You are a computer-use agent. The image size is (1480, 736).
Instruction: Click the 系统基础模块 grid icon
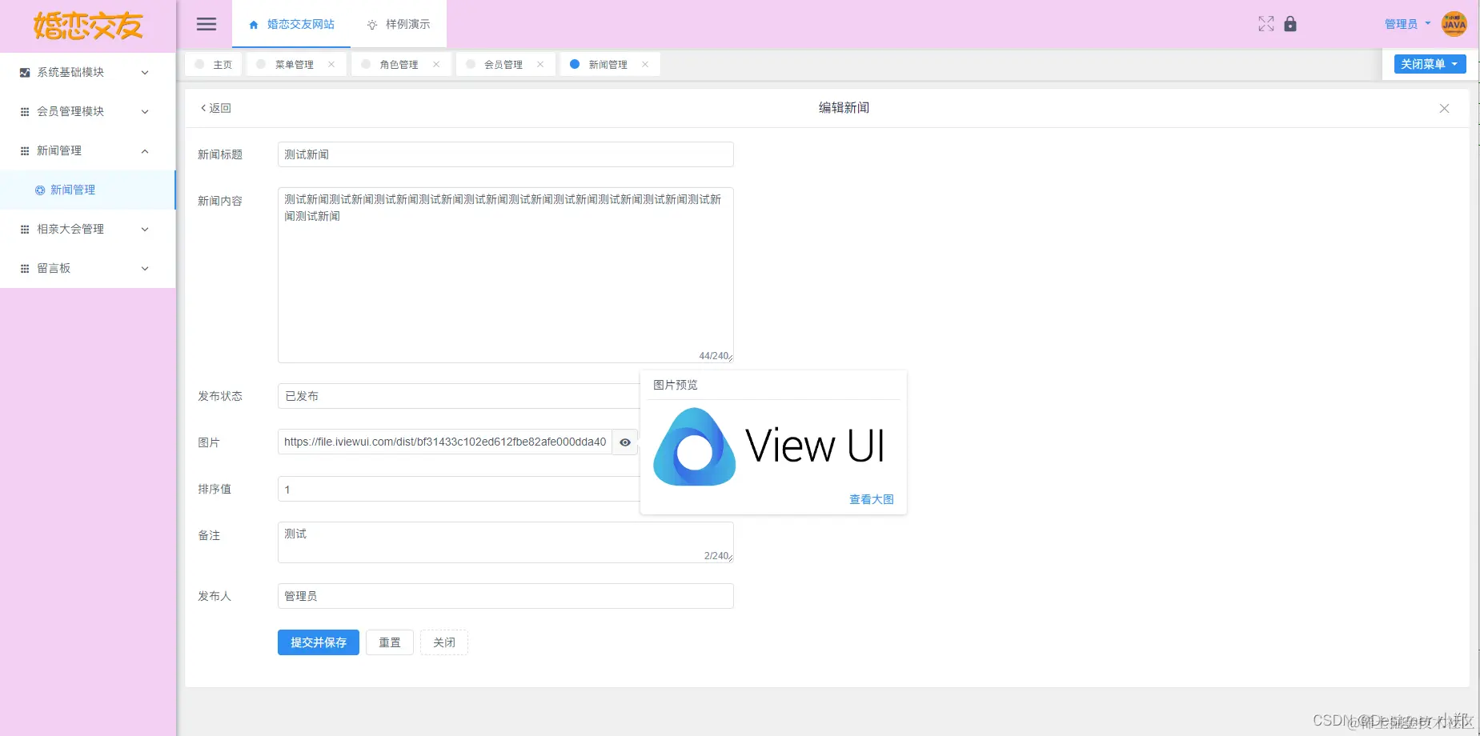24,72
